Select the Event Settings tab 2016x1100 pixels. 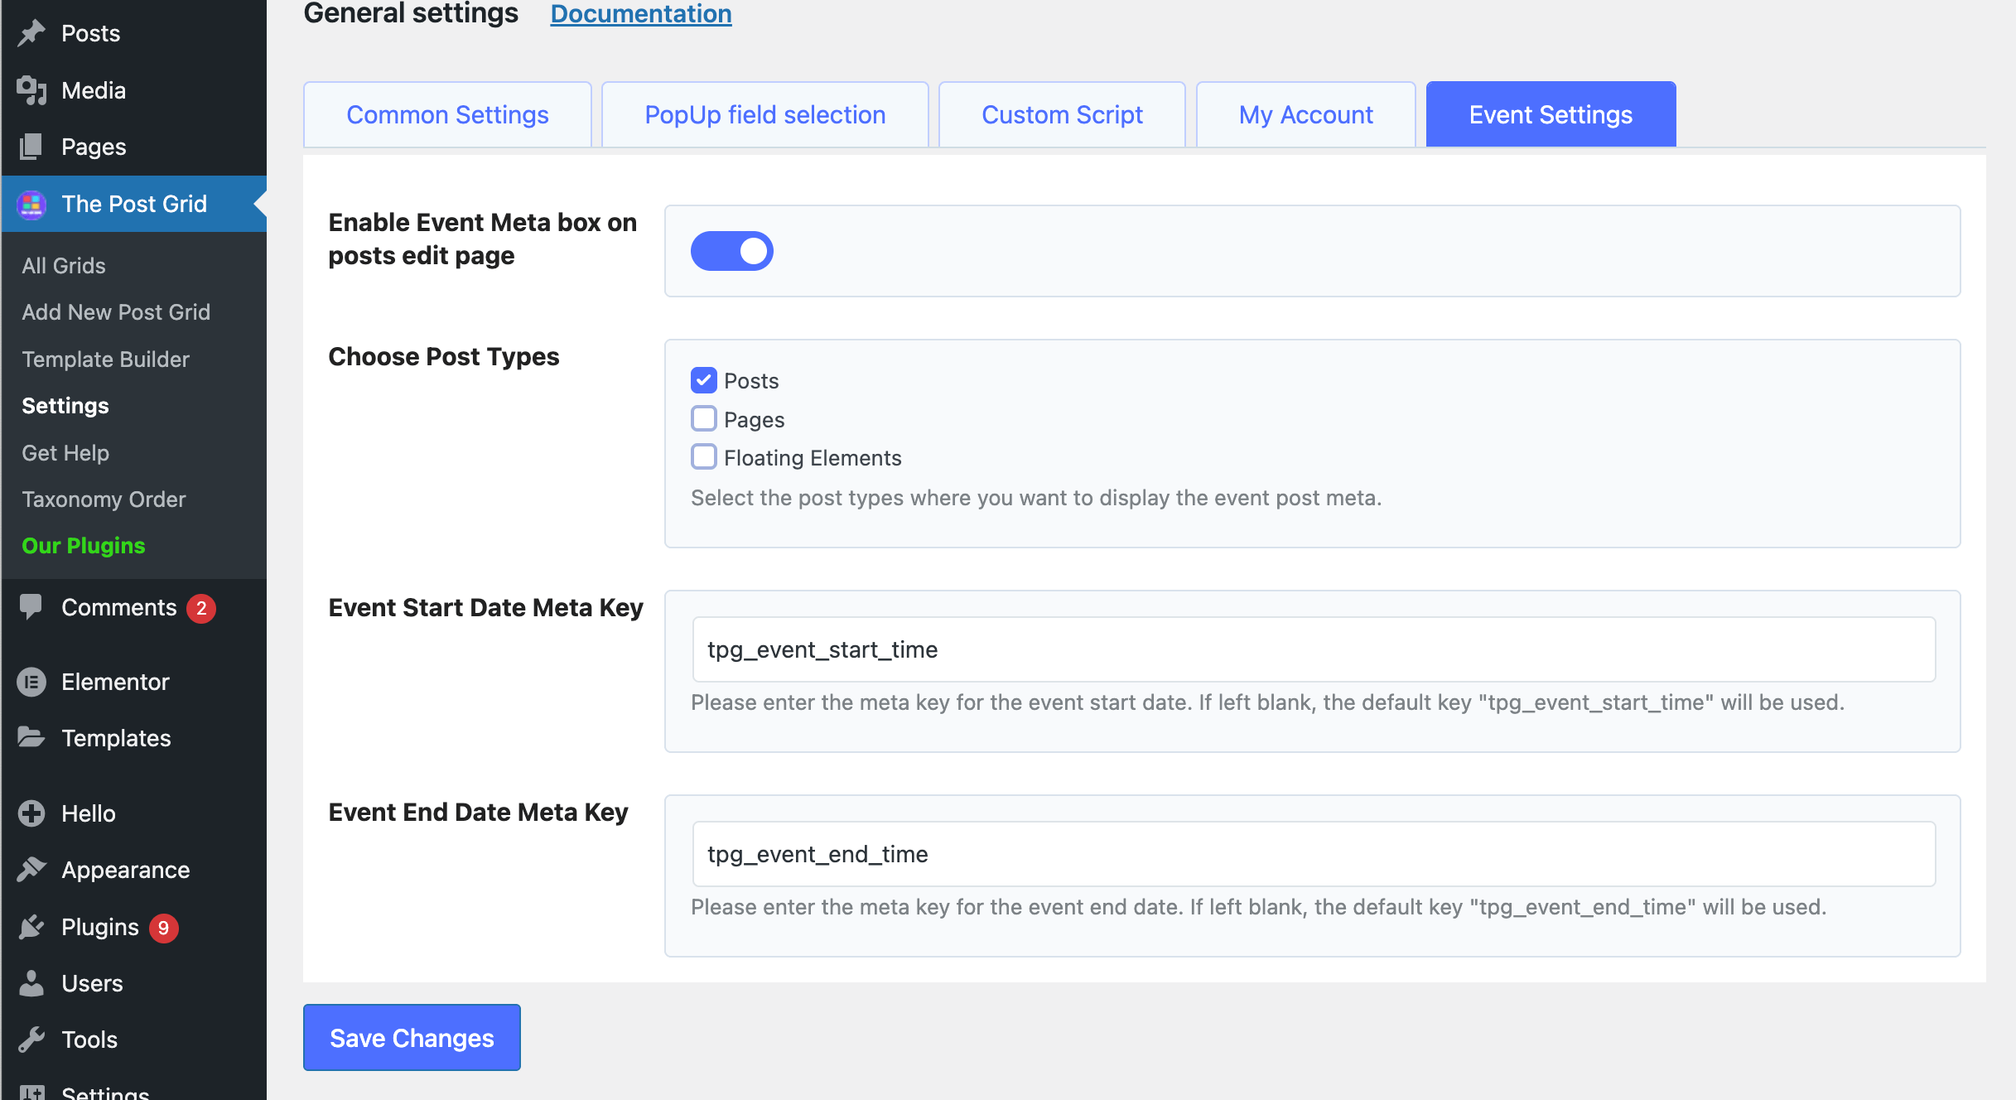coord(1551,114)
